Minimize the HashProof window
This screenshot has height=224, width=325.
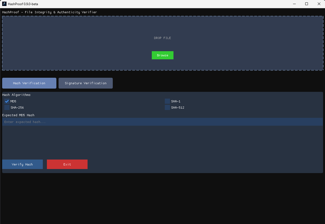tap(294, 4)
